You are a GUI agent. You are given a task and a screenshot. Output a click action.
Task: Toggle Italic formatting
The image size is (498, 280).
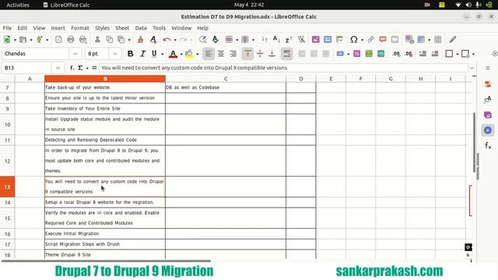coord(142,54)
